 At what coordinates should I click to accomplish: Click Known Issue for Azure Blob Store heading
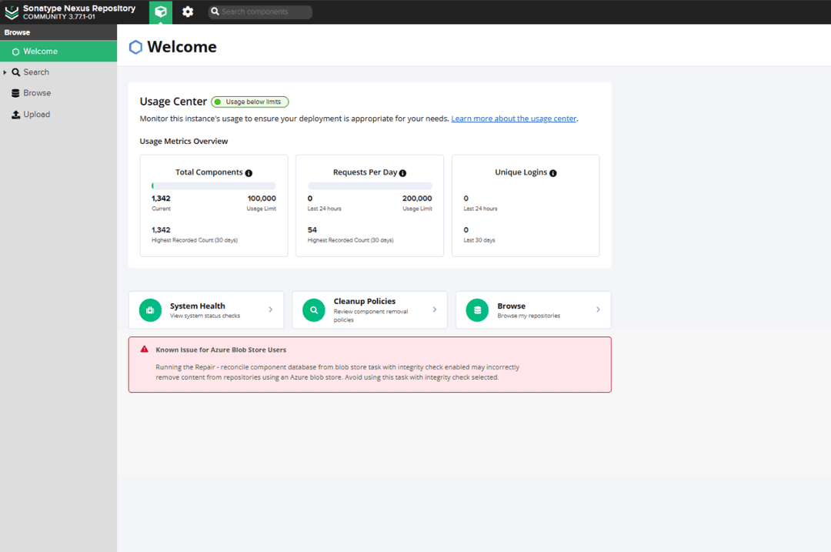(x=221, y=350)
